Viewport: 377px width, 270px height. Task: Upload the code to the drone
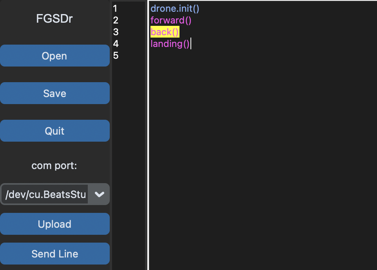tap(54, 224)
